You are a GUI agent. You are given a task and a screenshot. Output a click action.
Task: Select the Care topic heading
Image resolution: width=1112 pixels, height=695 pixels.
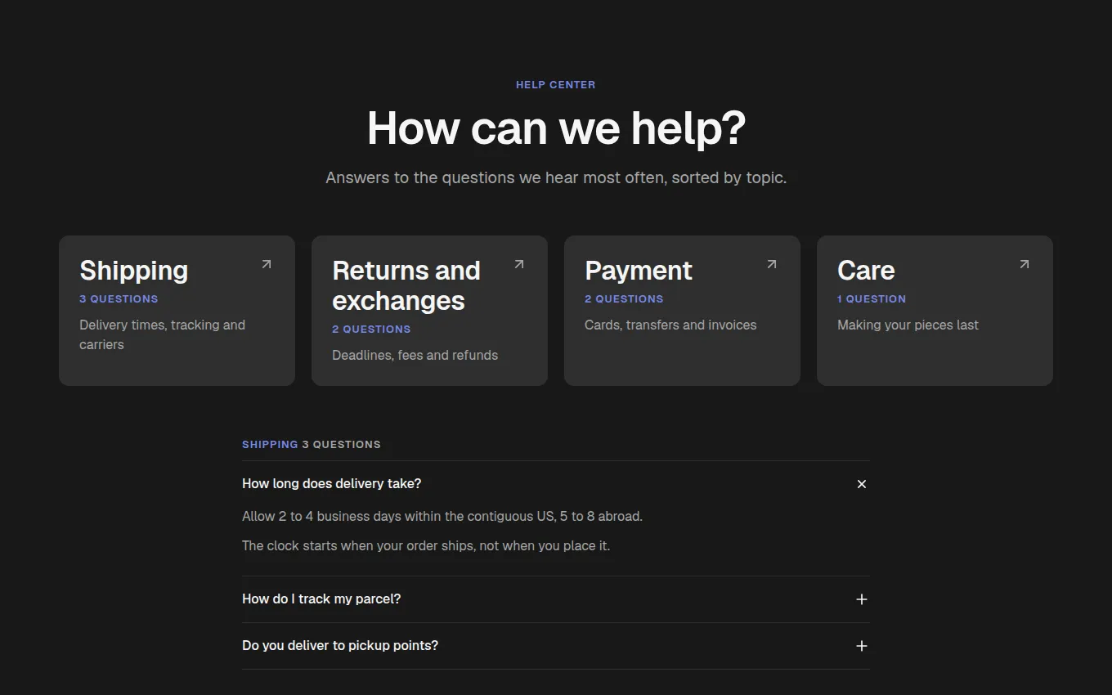tap(866, 271)
